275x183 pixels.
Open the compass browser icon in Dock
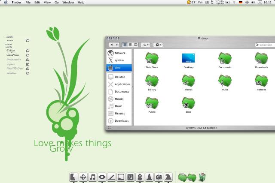point(83,177)
